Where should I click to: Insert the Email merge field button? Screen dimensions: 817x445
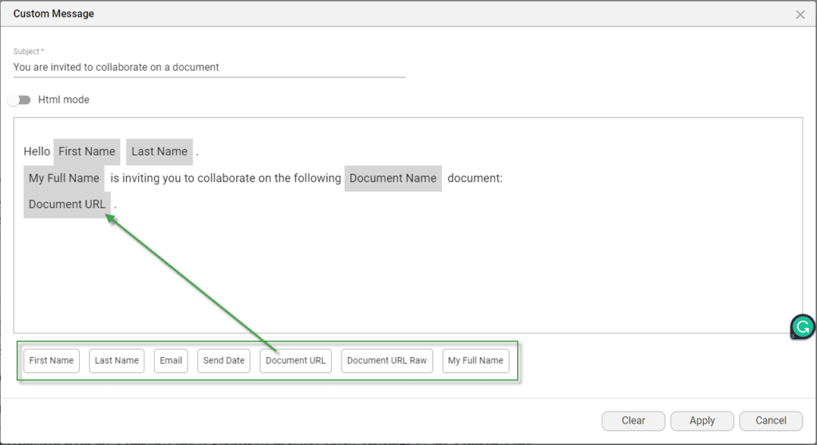tap(171, 360)
